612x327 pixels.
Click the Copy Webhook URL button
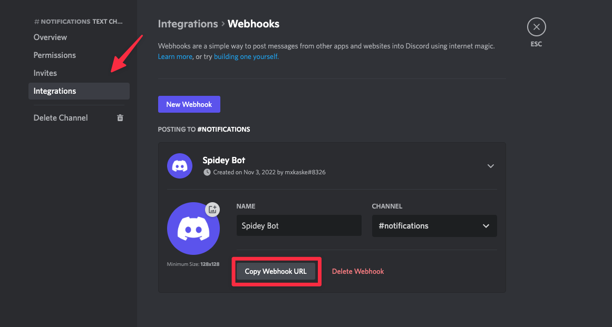276,272
